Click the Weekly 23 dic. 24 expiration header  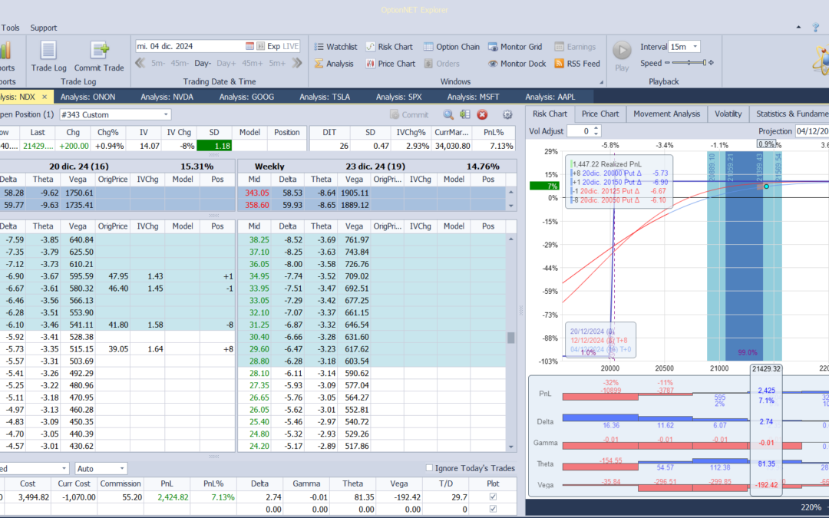coord(376,166)
